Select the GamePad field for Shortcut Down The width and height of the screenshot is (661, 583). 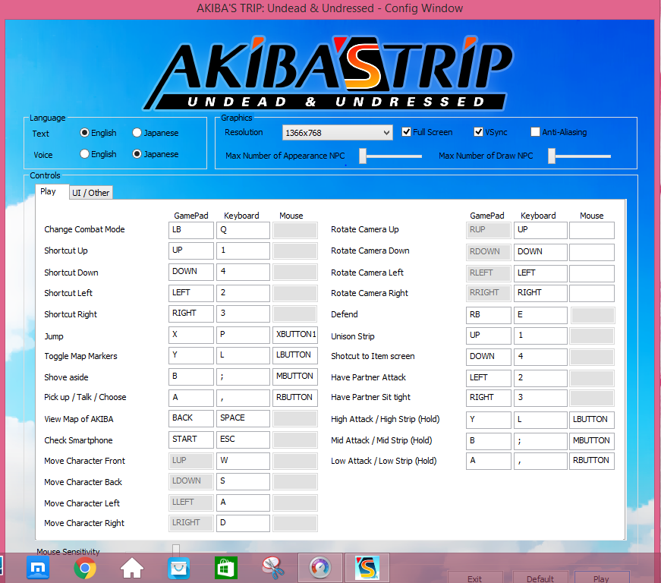[x=191, y=272]
